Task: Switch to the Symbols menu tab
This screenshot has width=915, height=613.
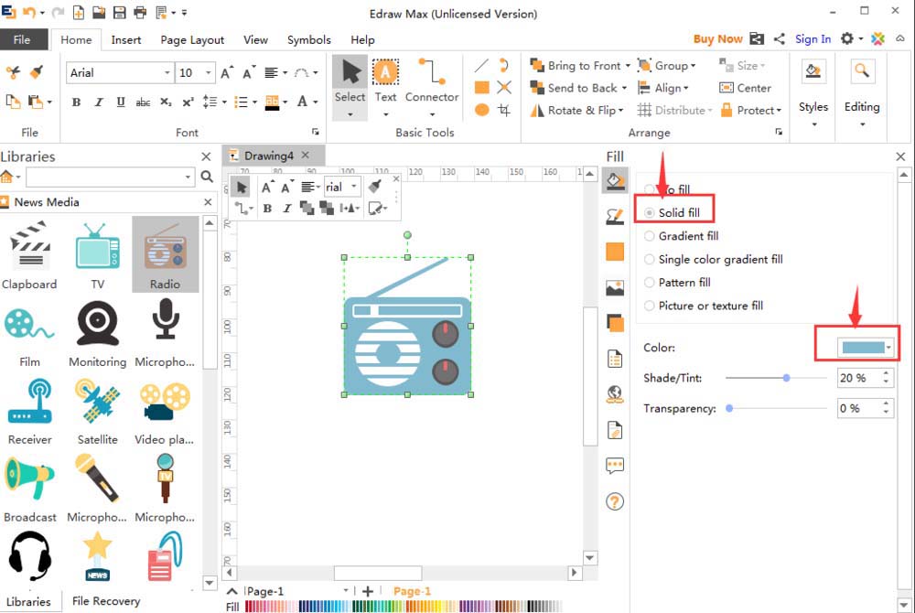Action: click(x=308, y=39)
